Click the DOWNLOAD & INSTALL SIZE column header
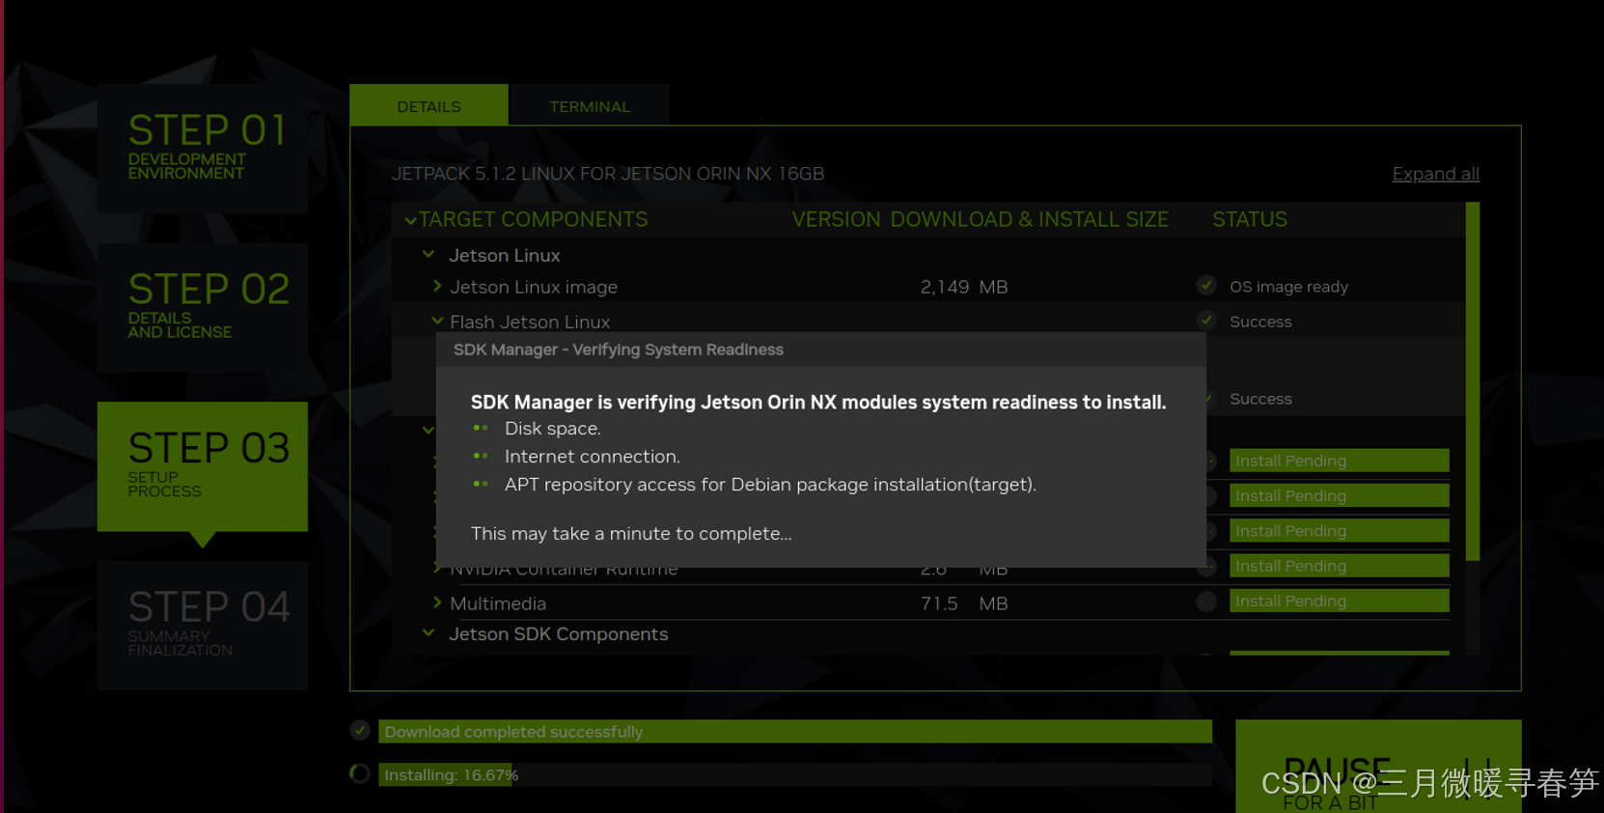 [1029, 220]
